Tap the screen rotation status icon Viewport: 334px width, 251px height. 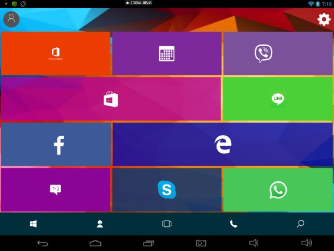23,4
